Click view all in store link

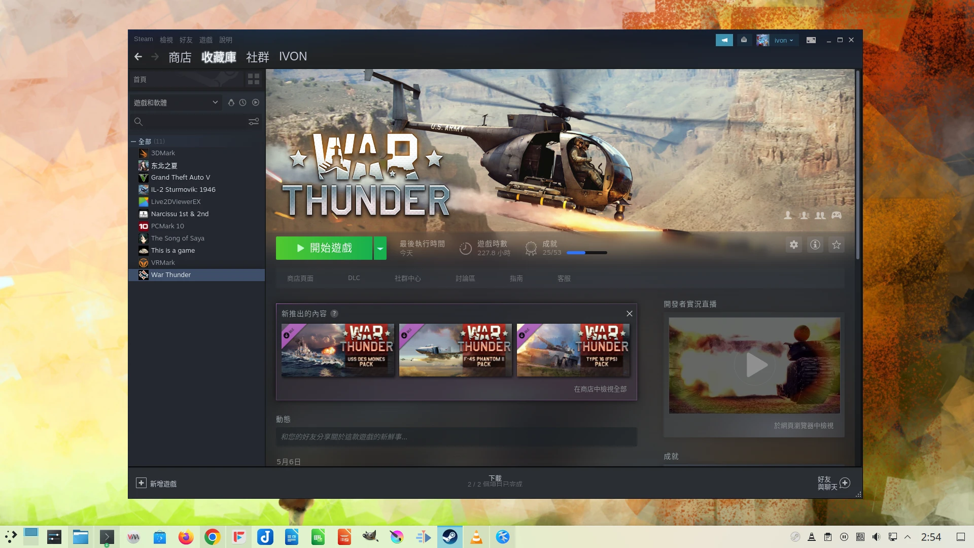[600, 389]
